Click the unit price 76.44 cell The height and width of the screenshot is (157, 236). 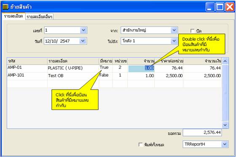point(169,68)
